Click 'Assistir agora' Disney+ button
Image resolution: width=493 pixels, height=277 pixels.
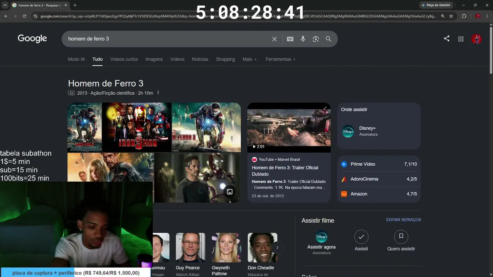322,242
